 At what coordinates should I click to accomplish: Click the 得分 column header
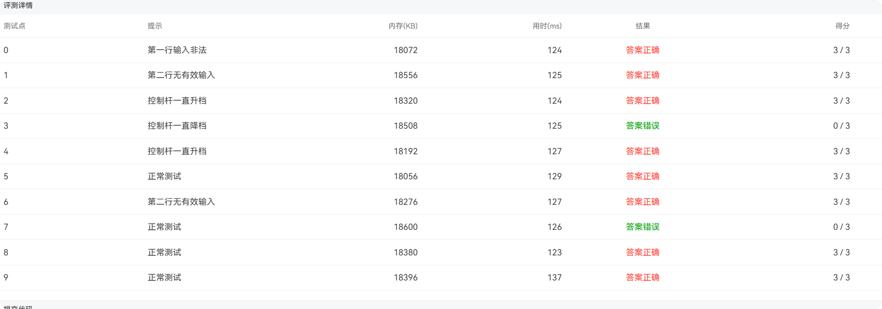[x=842, y=26]
